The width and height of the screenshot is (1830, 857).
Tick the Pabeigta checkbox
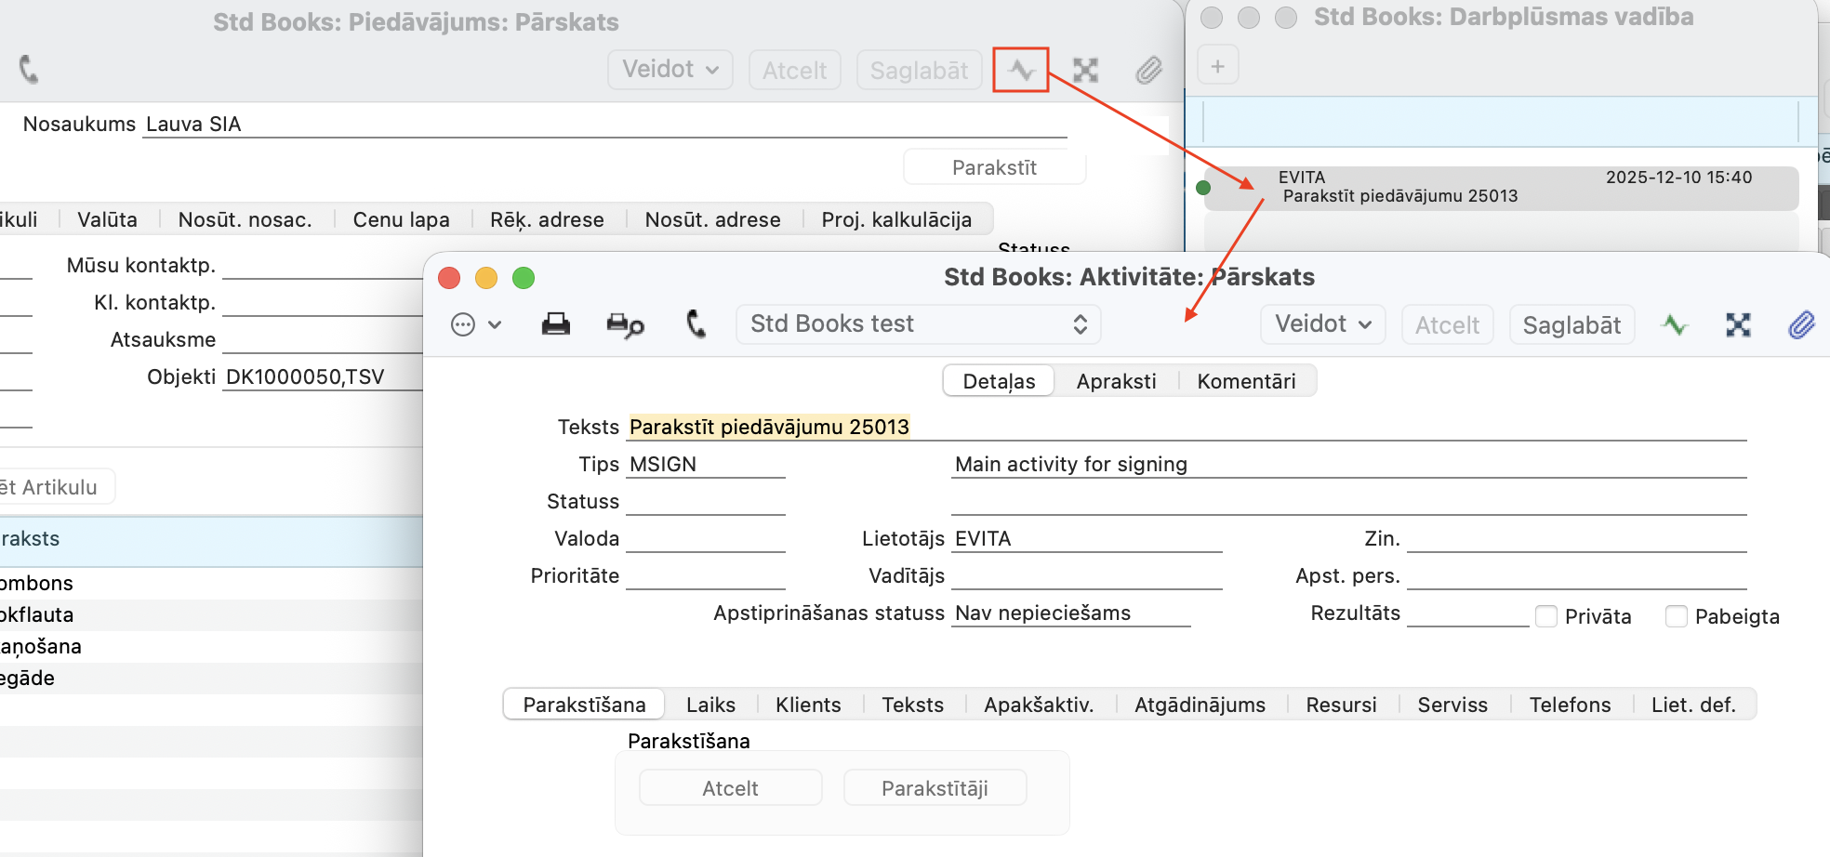click(x=1676, y=616)
